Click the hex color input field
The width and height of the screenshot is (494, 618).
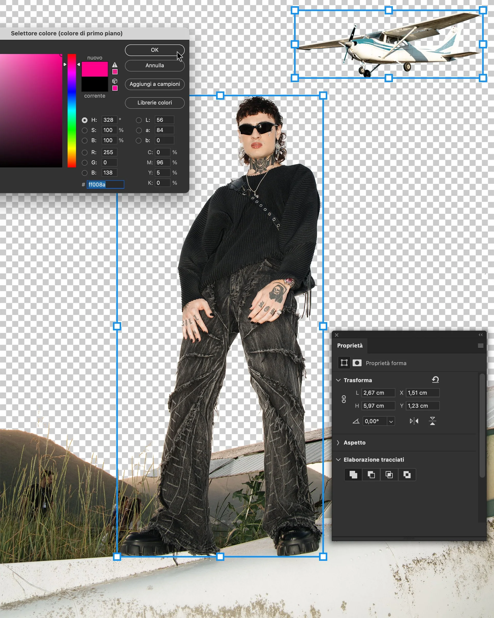coord(105,185)
